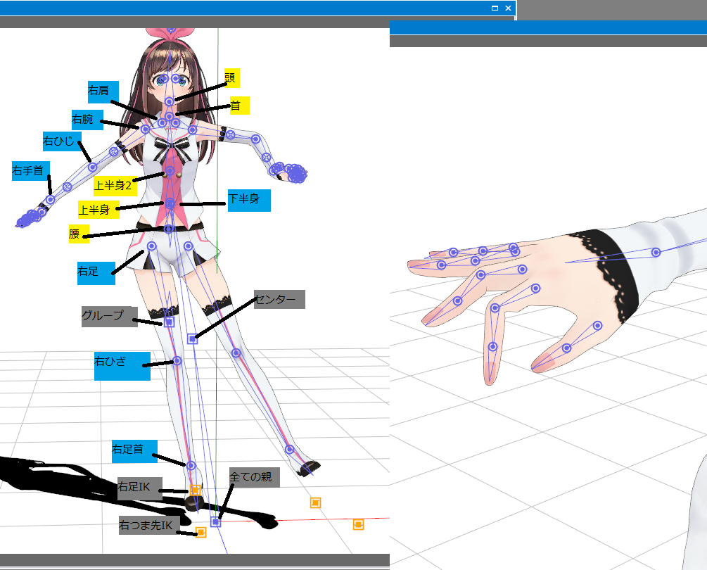The height and width of the screenshot is (570, 707).
Task: Select the 頭 head bone circle
Action: [x=170, y=101]
